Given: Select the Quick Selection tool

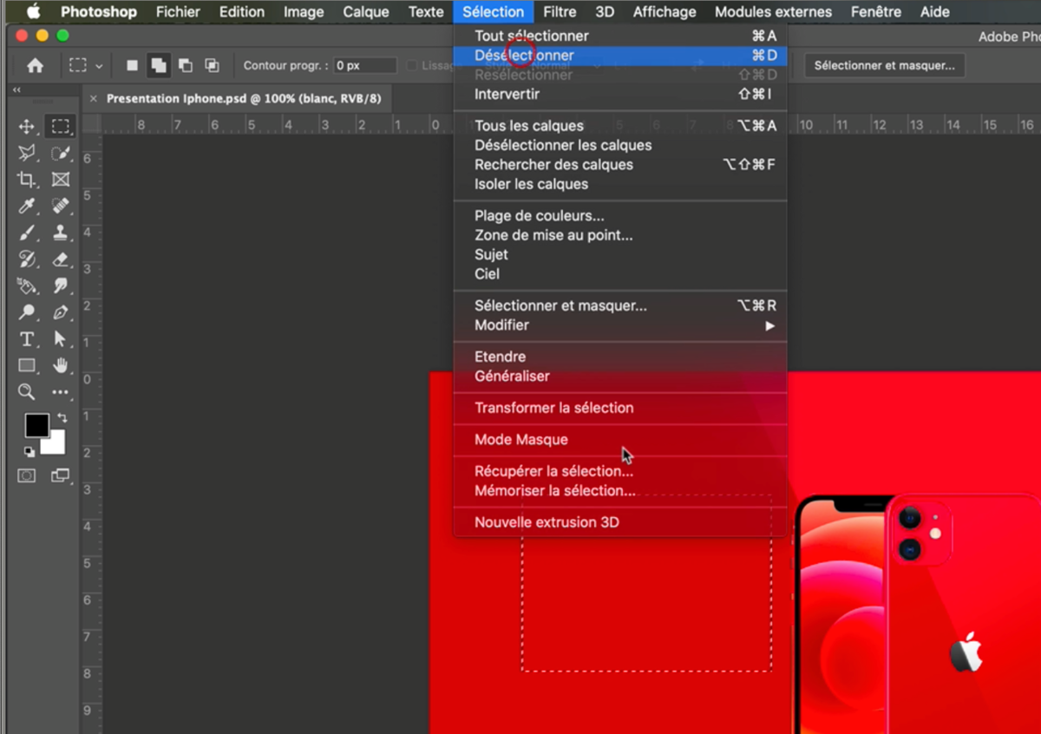Looking at the screenshot, I should click(x=60, y=154).
